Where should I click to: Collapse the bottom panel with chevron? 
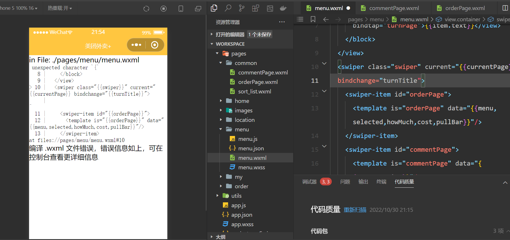click(505, 183)
